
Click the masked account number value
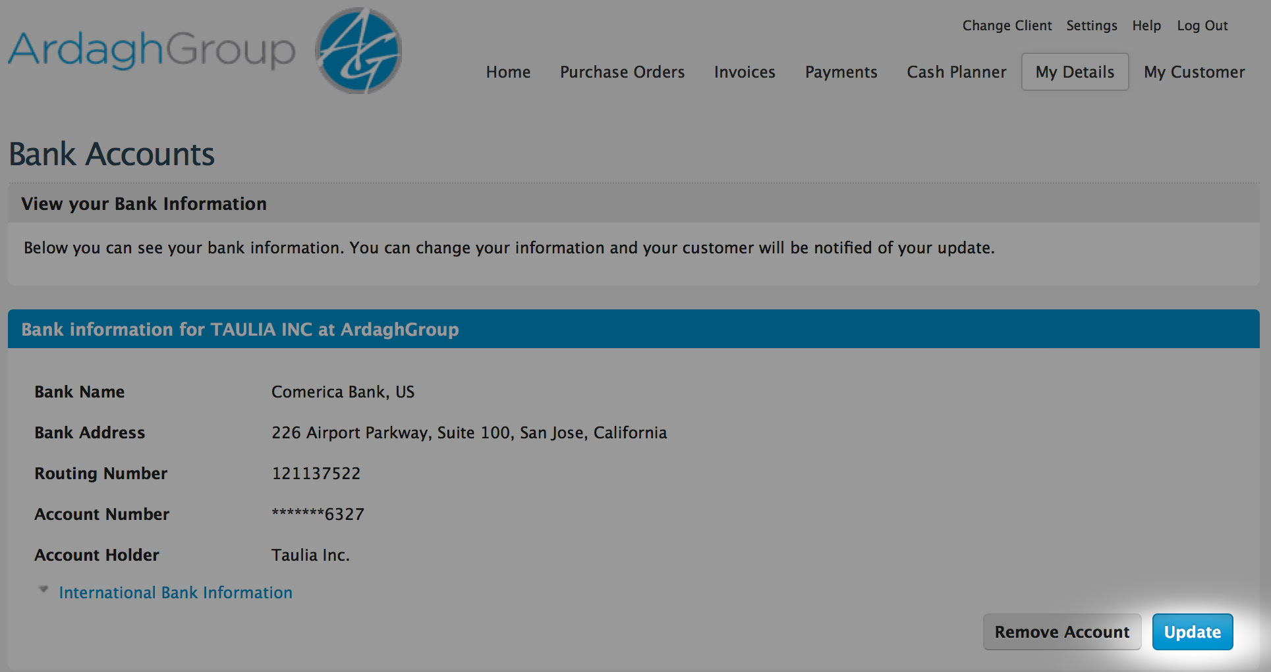tap(318, 514)
